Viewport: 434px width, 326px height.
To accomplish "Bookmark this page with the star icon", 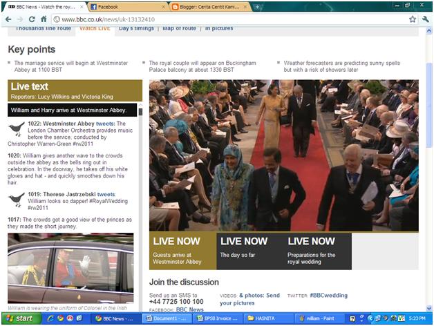I will (x=413, y=19).
